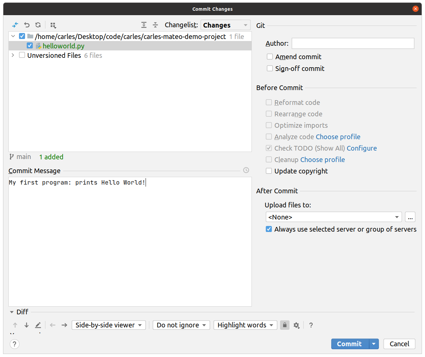This screenshot has height=357, width=425.
Task: Tick the Cleanup checkbox
Action: tap(269, 159)
